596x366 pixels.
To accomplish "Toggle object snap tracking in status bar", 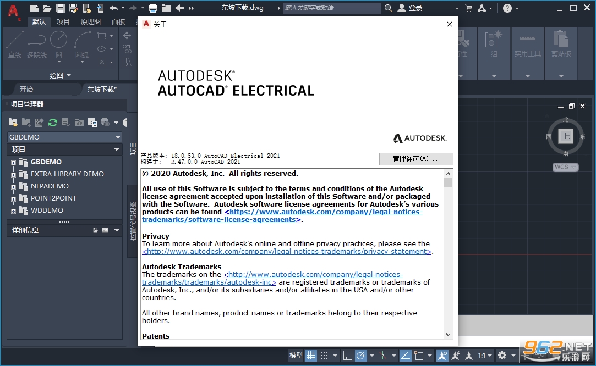I will point(405,356).
